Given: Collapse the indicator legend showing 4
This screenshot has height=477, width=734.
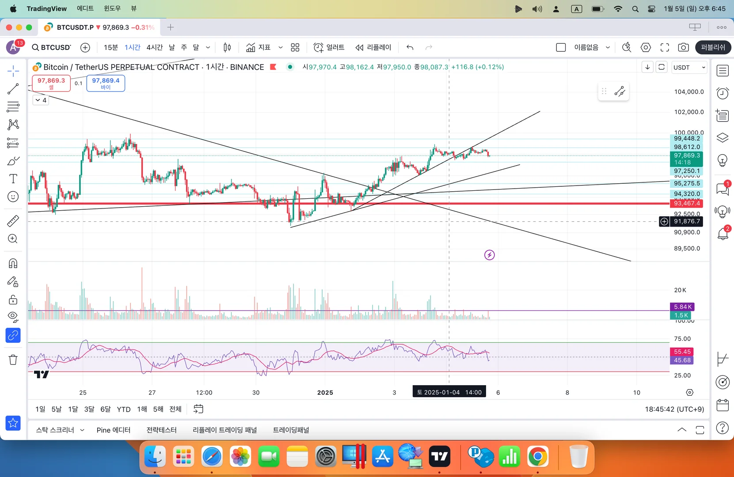Looking at the screenshot, I should point(41,100).
